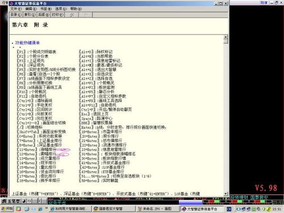The image size is (284, 213).
Task: Click the 索引 index button
Action: click(x=30, y=15)
